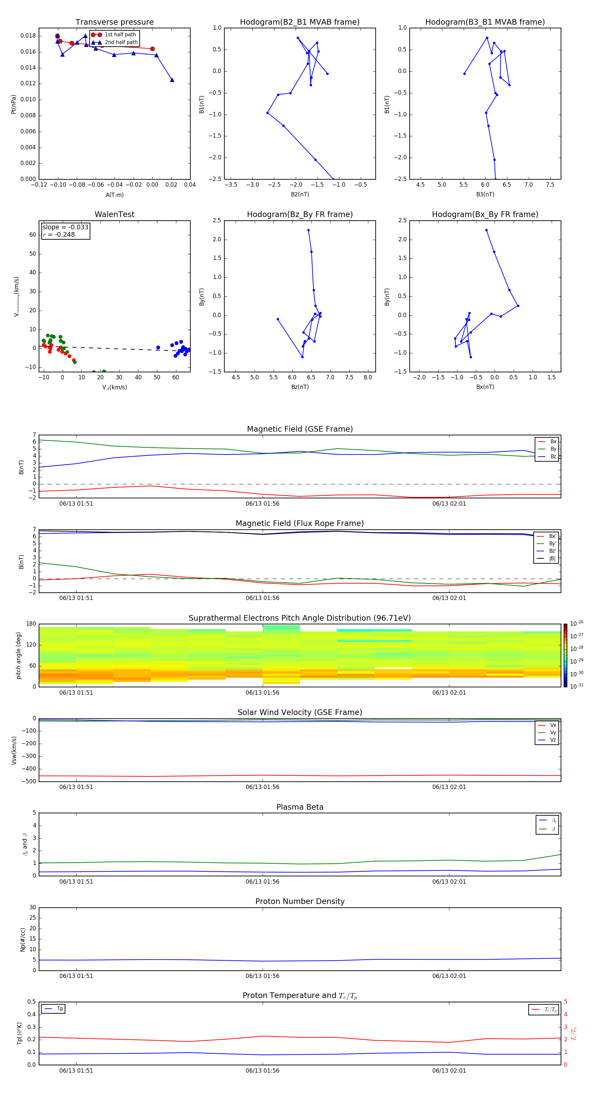Click the 'Bx' legend entry in GSE magnetic field
The height and width of the screenshot is (1100, 600).
click(547, 442)
